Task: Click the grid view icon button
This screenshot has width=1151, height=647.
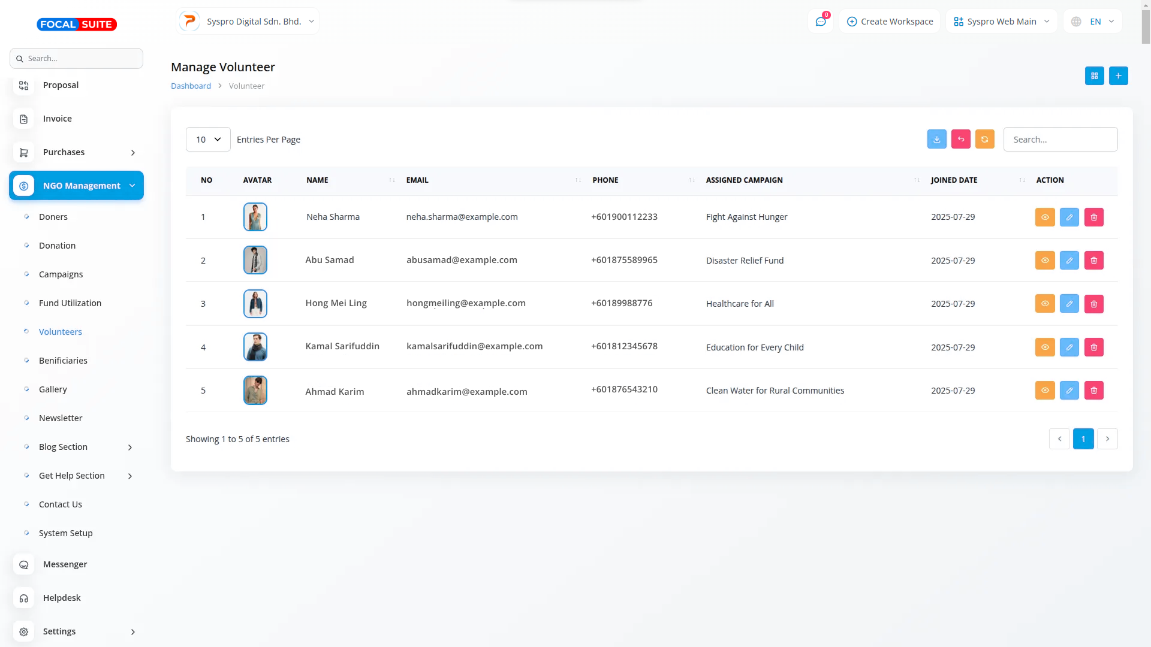Action: pyautogui.click(x=1094, y=76)
